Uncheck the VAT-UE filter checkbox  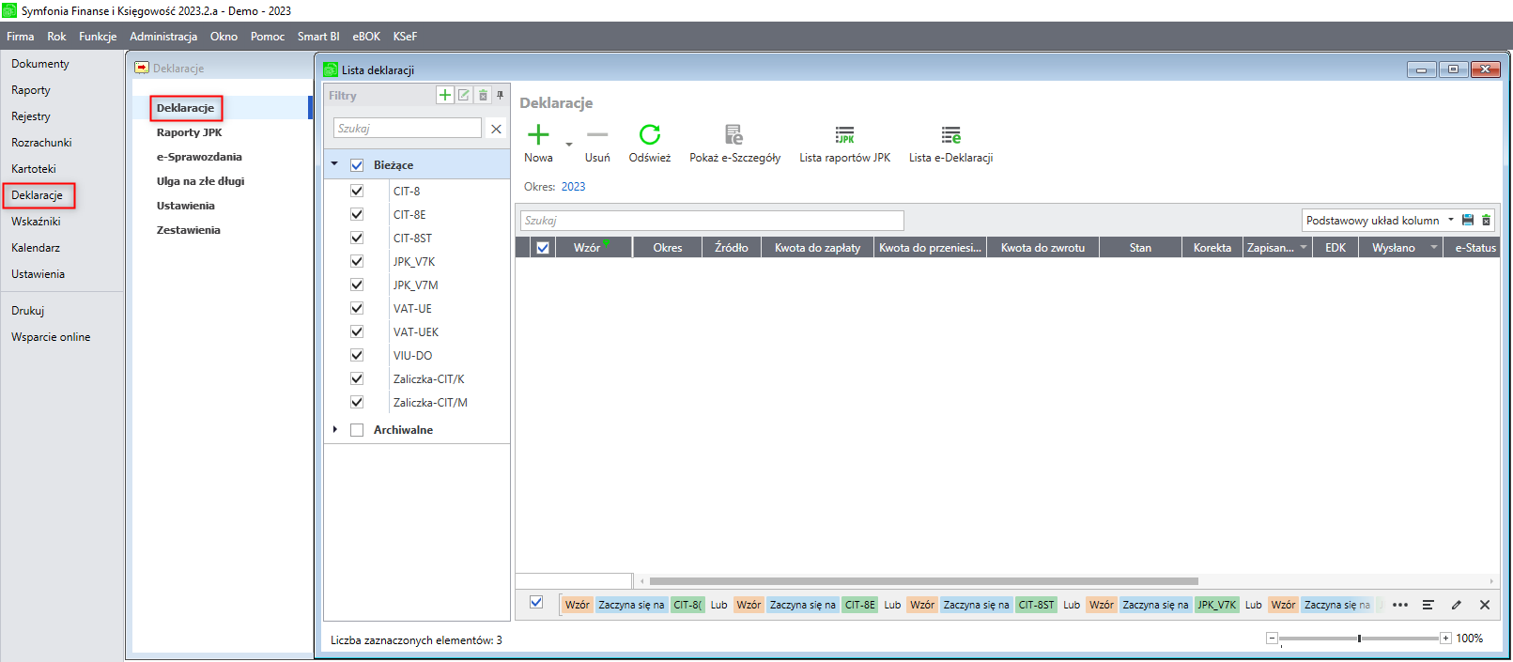click(357, 308)
